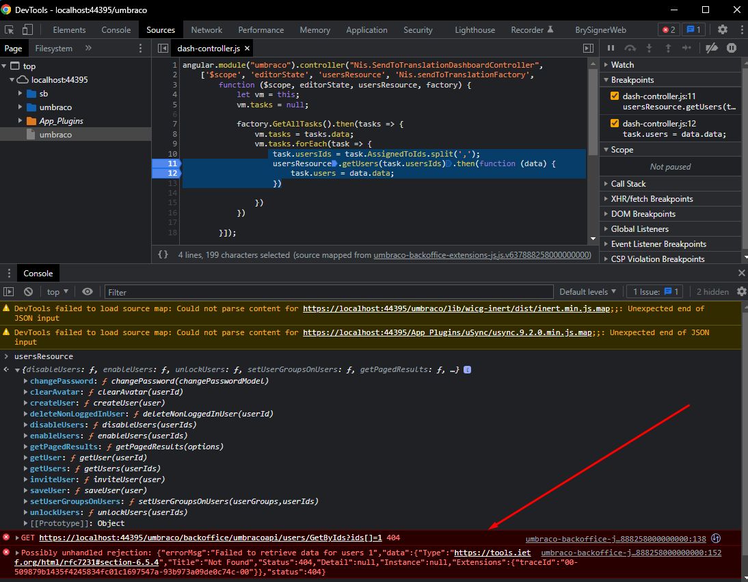Click the 1 Issue button in console
748x582 pixels.
click(x=655, y=291)
